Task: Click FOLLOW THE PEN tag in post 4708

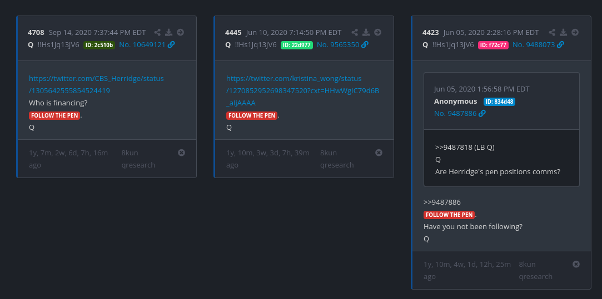Action: [54, 115]
